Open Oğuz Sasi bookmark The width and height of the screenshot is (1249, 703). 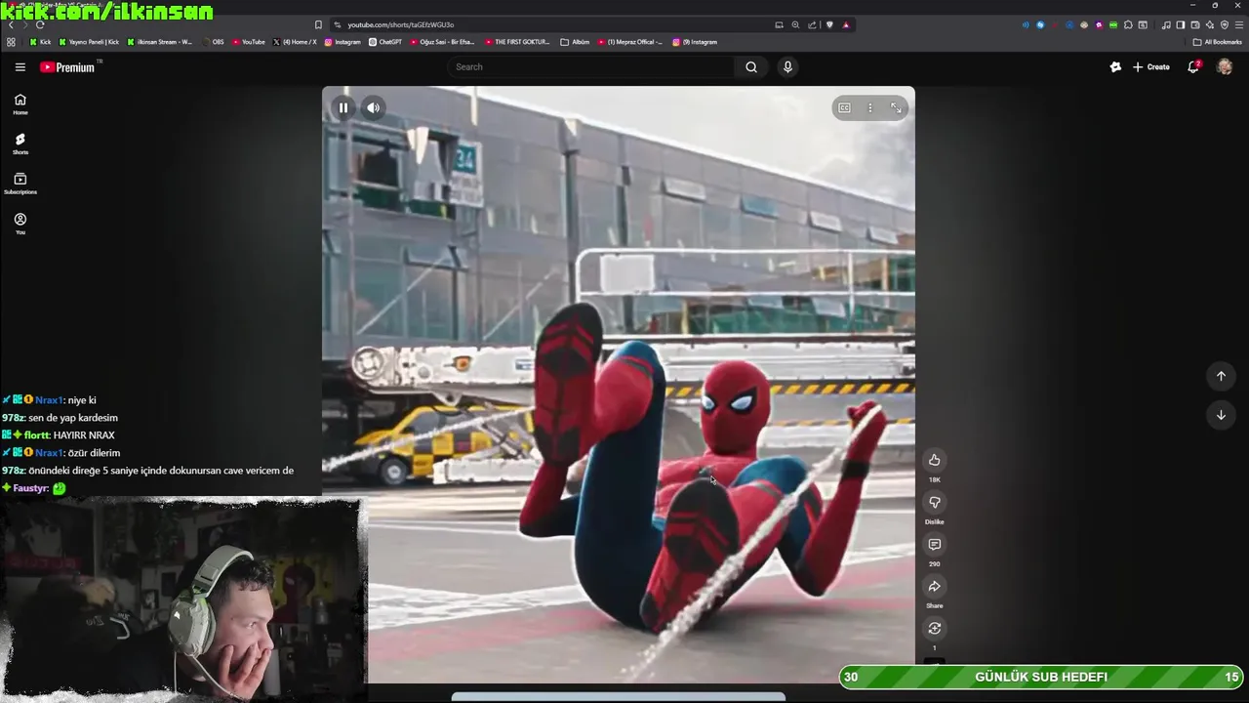click(x=442, y=42)
